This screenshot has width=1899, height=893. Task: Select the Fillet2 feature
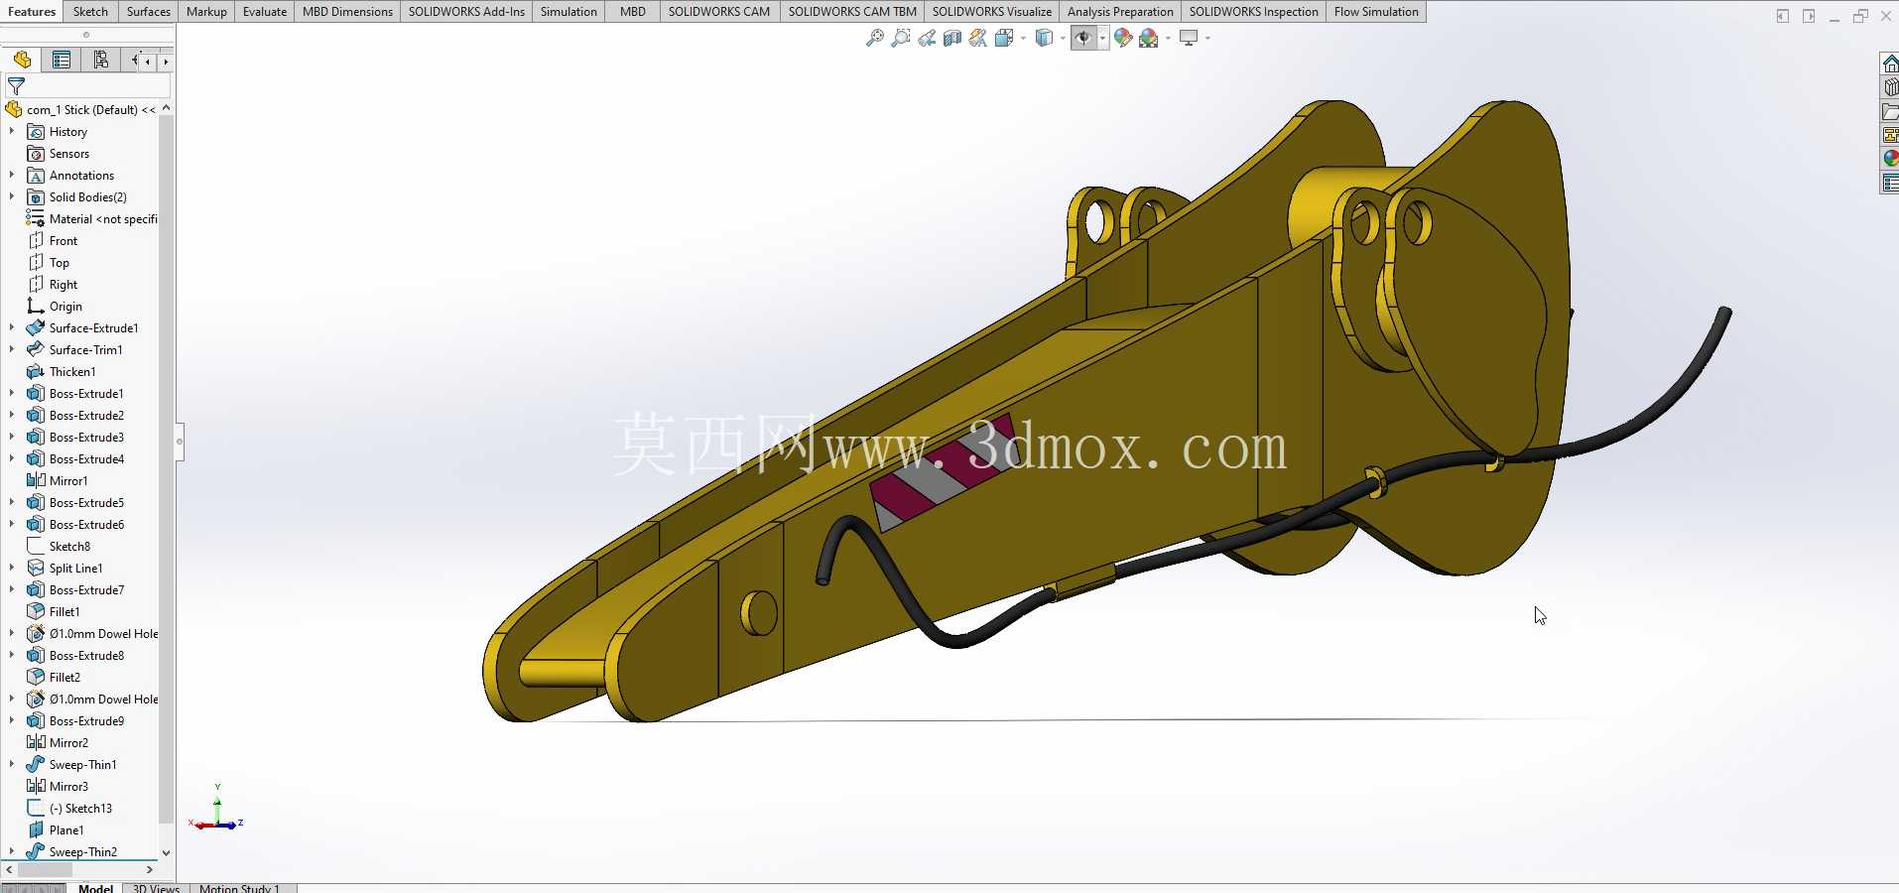[x=54, y=678]
